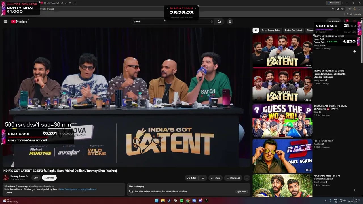Show hidden system tray icons
The image size is (363, 204).
click(326, 201)
